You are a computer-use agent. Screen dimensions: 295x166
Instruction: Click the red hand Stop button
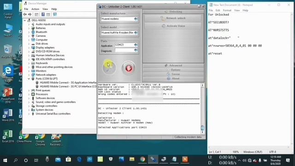[x=129, y=68]
